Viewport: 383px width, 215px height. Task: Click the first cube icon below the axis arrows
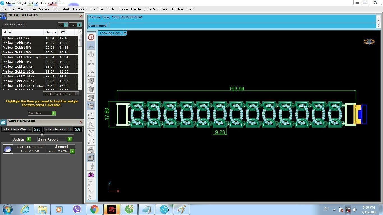(x=91, y=81)
